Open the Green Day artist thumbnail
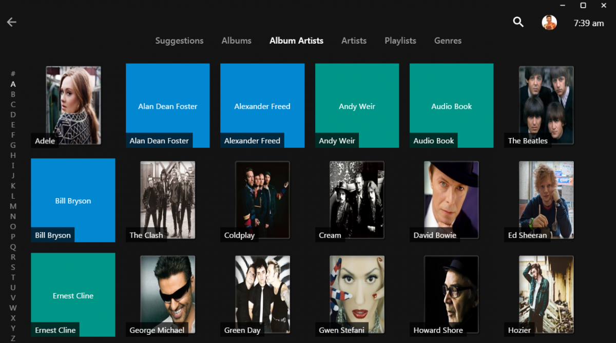616x343 pixels. coord(262,295)
